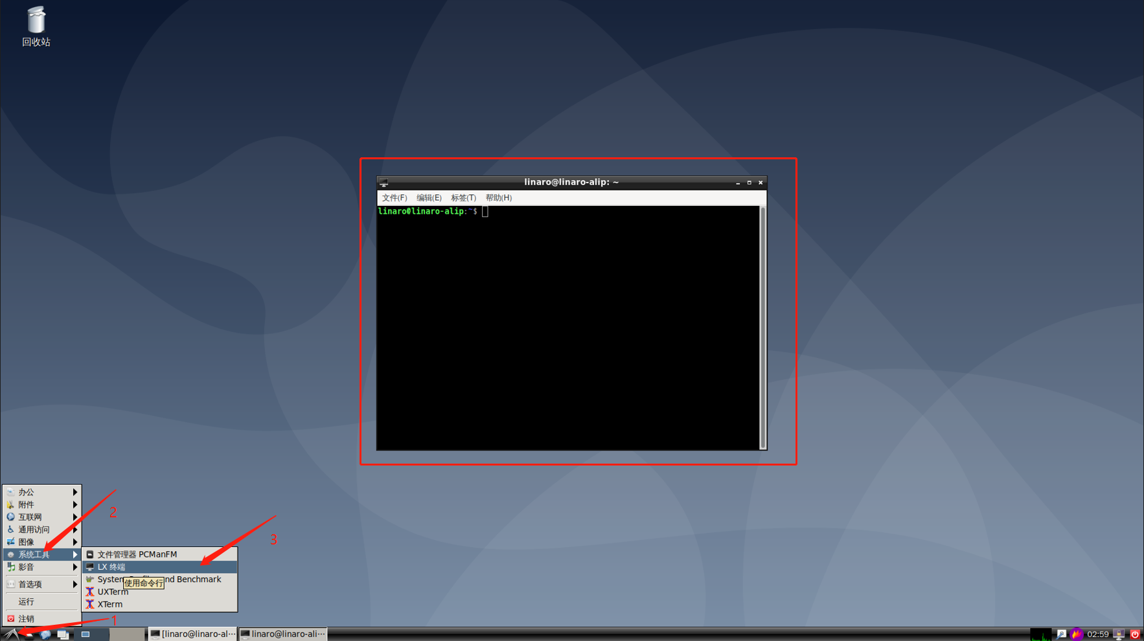This screenshot has width=1144, height=641.
Task: Open System Profiler and Benchmark entry
Action: tap(159, 579)
